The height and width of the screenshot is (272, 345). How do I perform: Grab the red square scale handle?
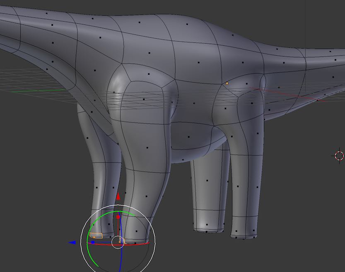click(x=118, y=217)
